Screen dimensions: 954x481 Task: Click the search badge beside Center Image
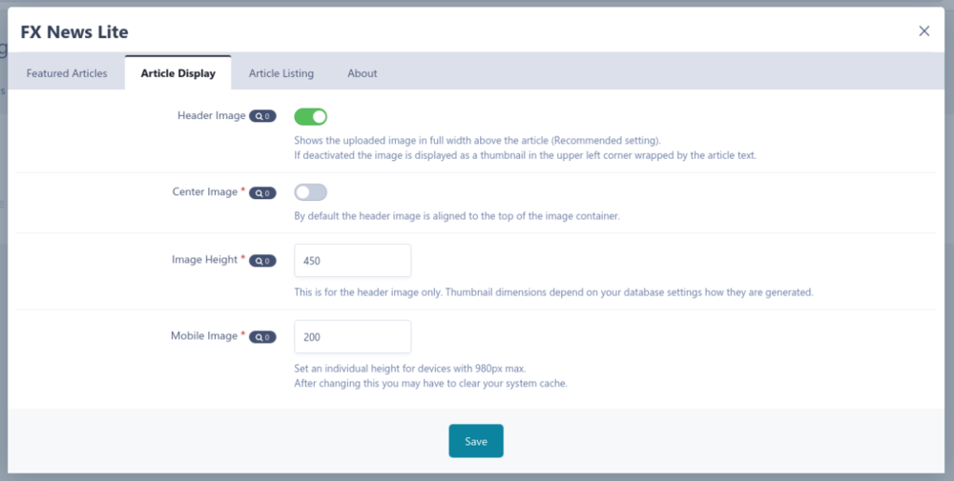click(262, 193)
